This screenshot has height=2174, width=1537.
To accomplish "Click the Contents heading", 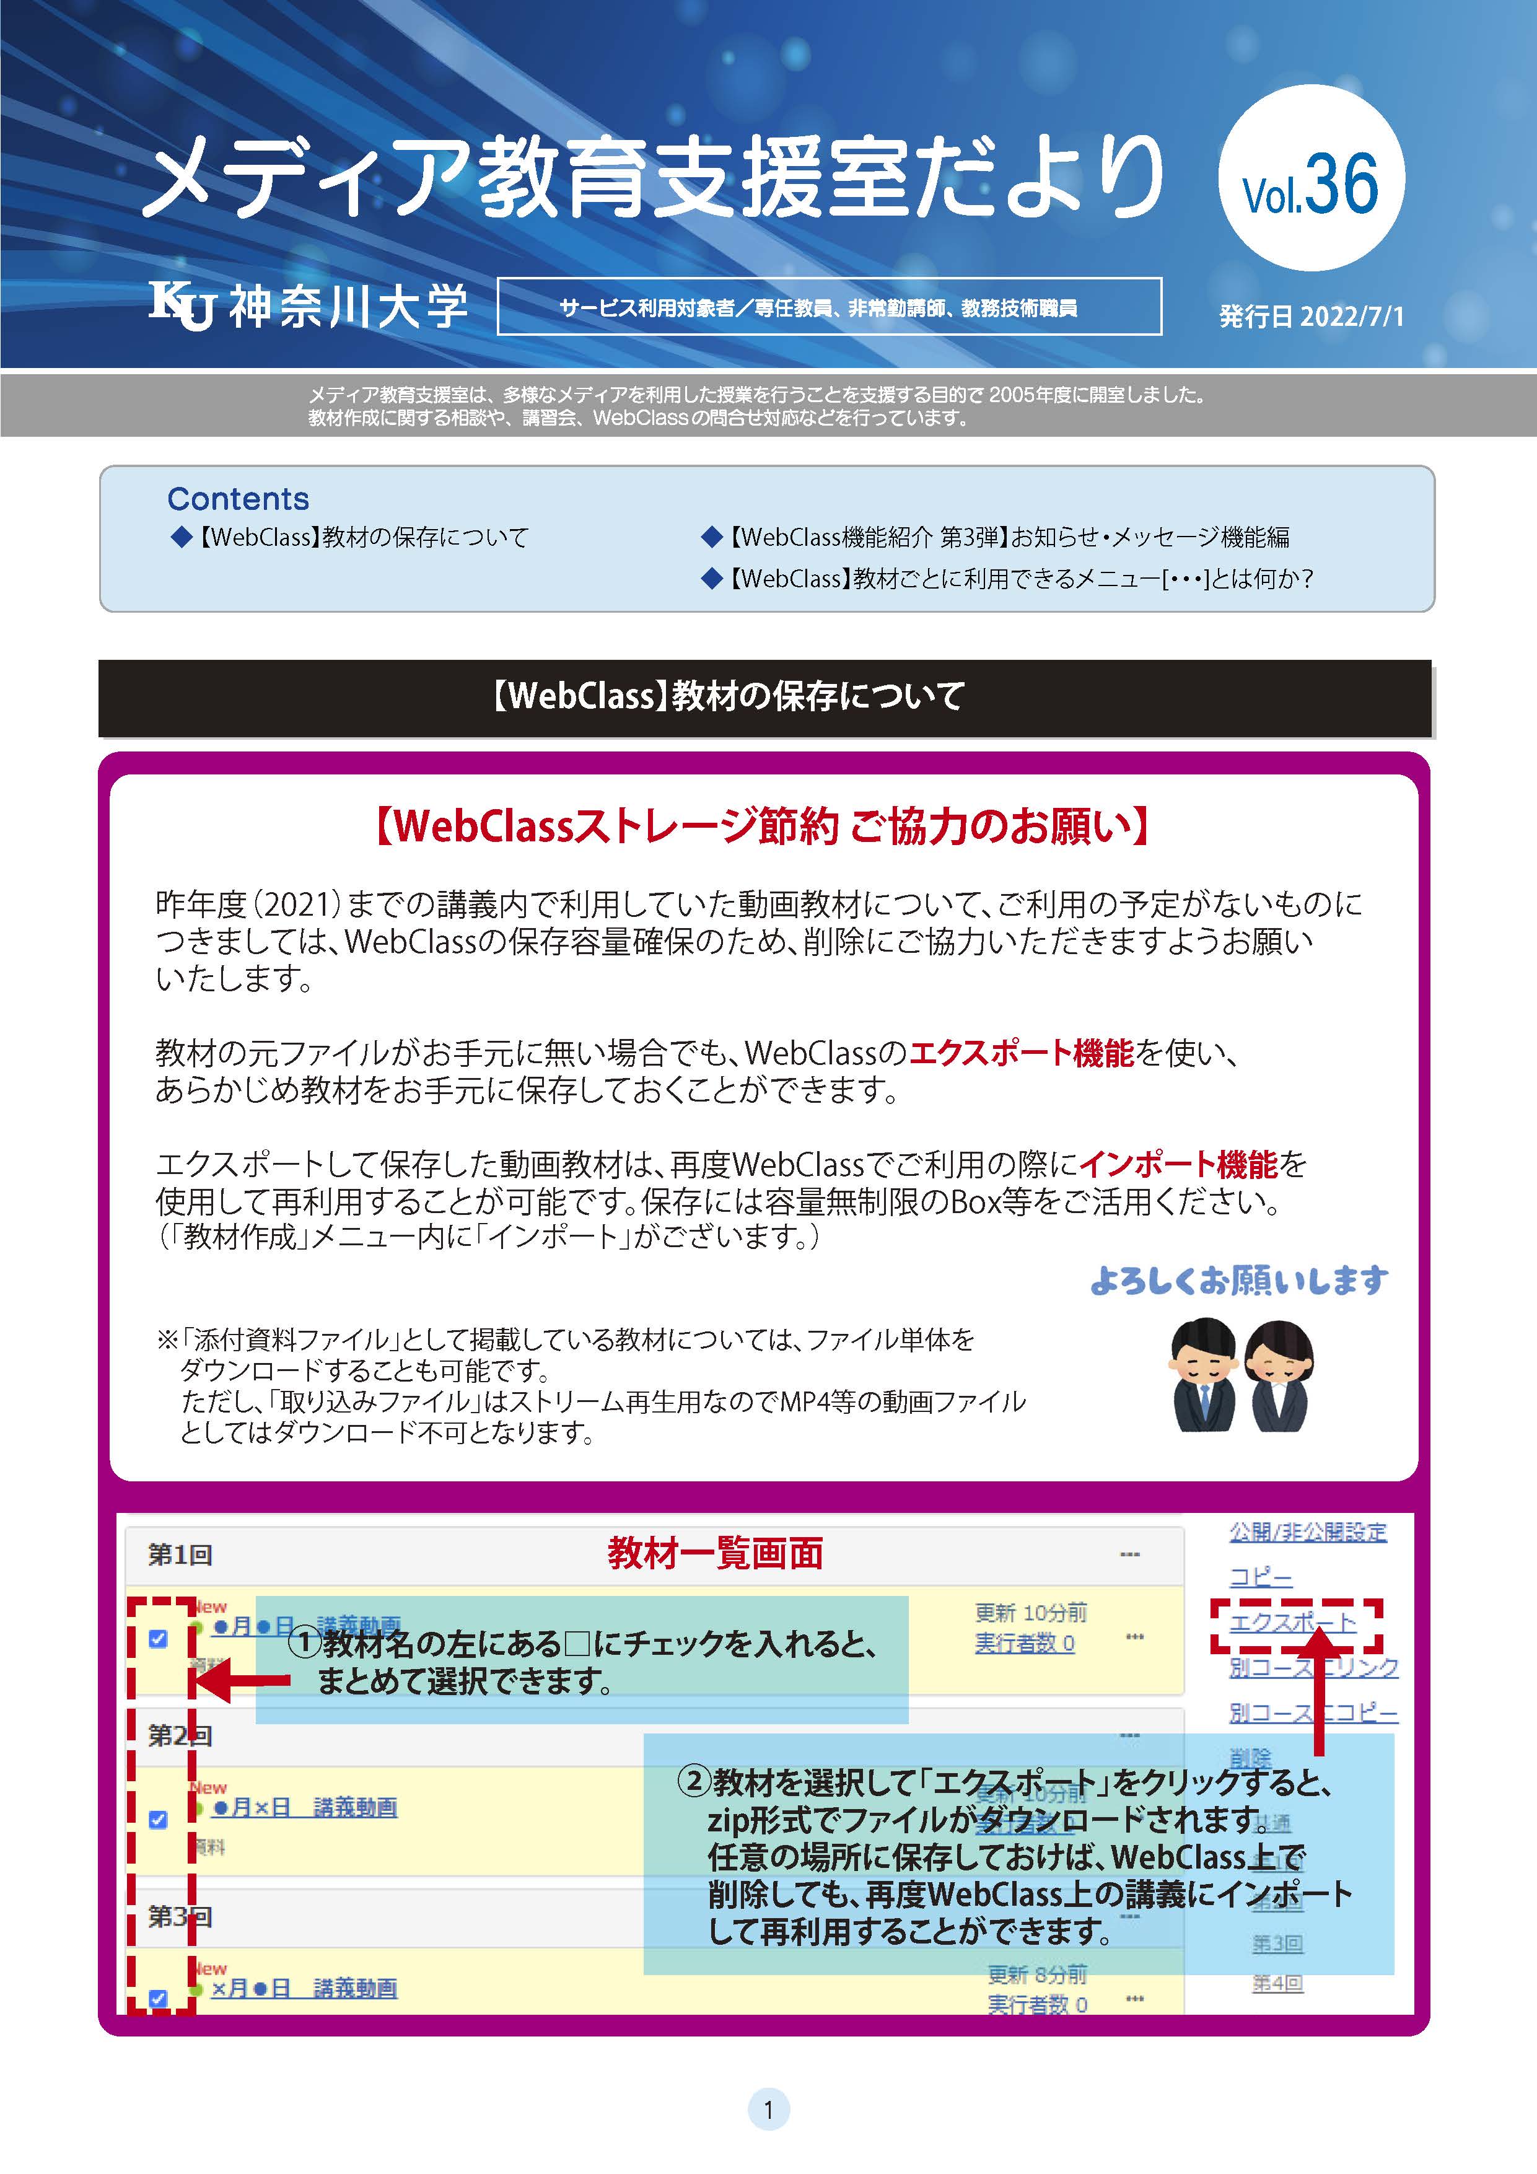I will coord(239,499).
